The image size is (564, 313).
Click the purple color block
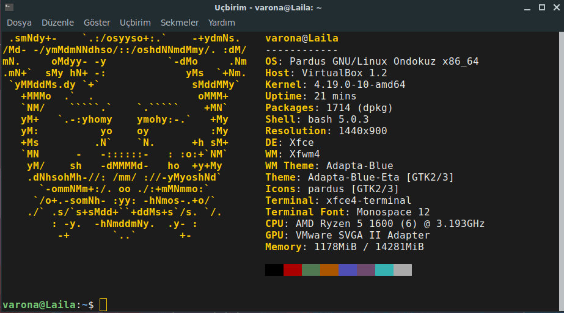tap(366, 270)
